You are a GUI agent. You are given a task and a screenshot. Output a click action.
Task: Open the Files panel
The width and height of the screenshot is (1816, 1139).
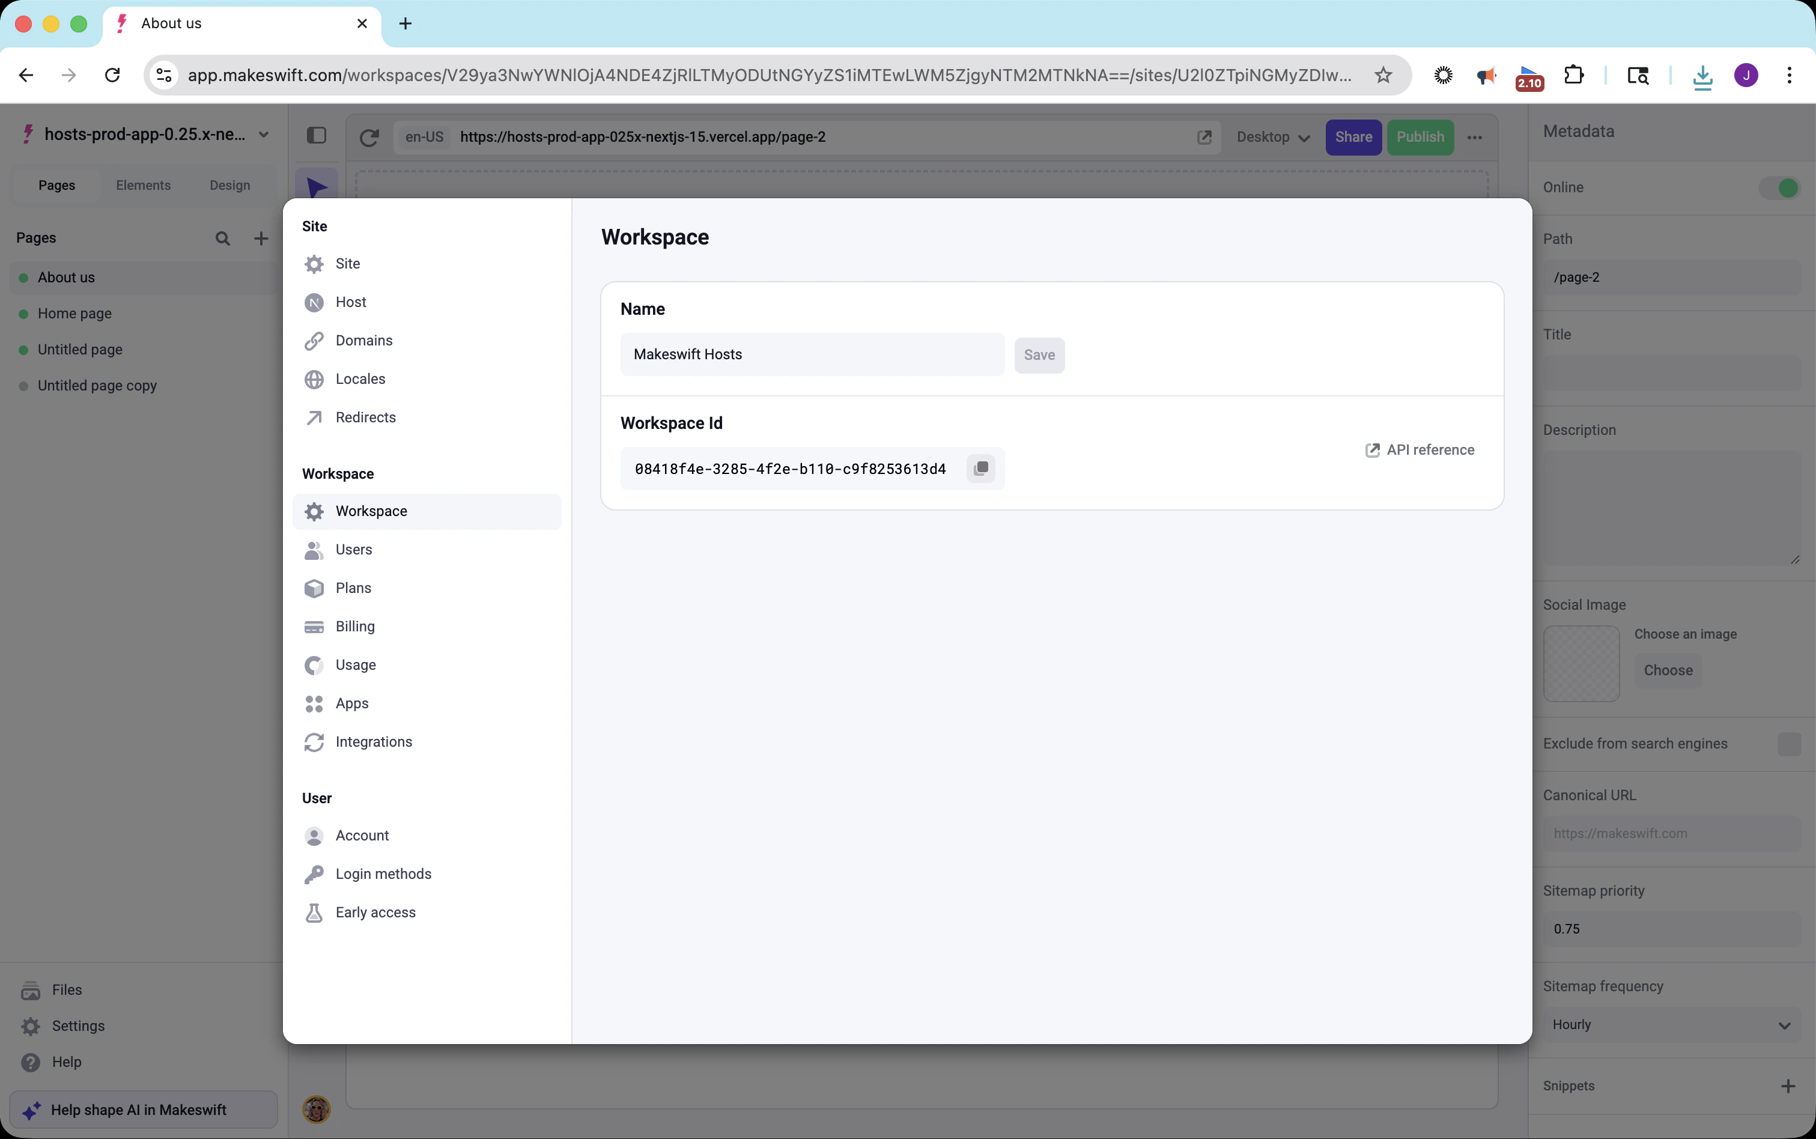coord(65,990)
